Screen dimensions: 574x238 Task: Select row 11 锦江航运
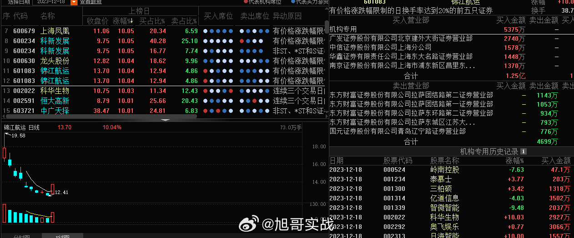(163, 71)
